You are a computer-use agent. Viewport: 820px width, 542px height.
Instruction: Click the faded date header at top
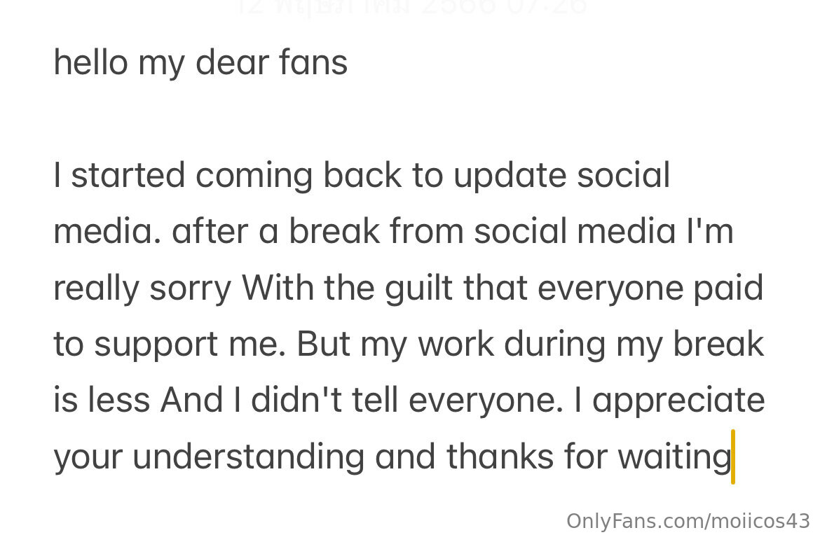412,7
